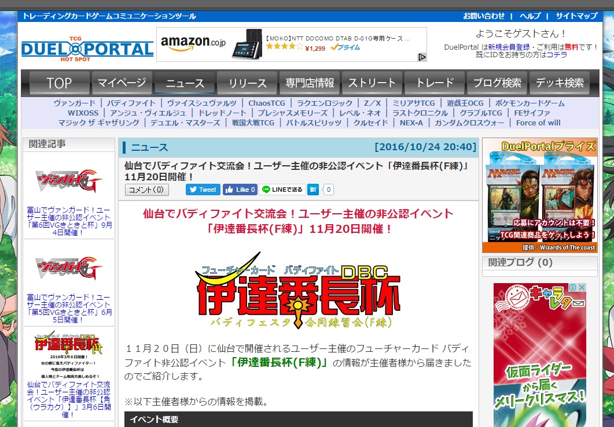Open デッキ検索 tab
This screenshot has height=427, width=614.
click(560, 83)
